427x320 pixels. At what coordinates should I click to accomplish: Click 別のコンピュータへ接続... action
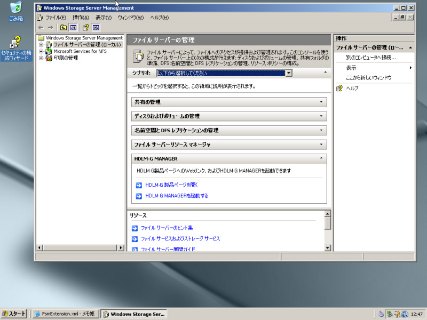coord(371,58)
